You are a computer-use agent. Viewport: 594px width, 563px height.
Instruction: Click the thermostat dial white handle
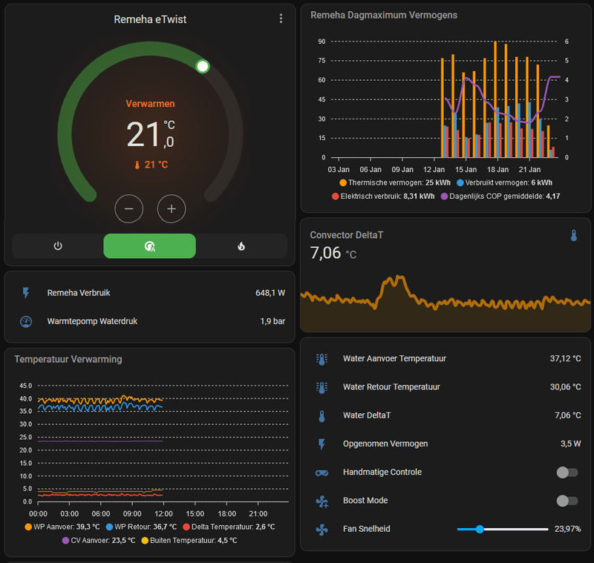[203, 67]
